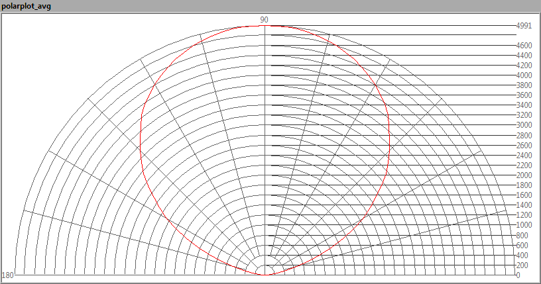Select the 3600 radial scale label

pos(524,95)
